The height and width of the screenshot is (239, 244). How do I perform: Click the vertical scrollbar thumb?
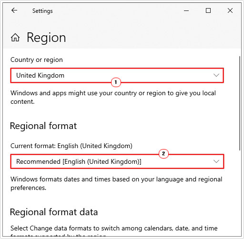pos(240,103)
